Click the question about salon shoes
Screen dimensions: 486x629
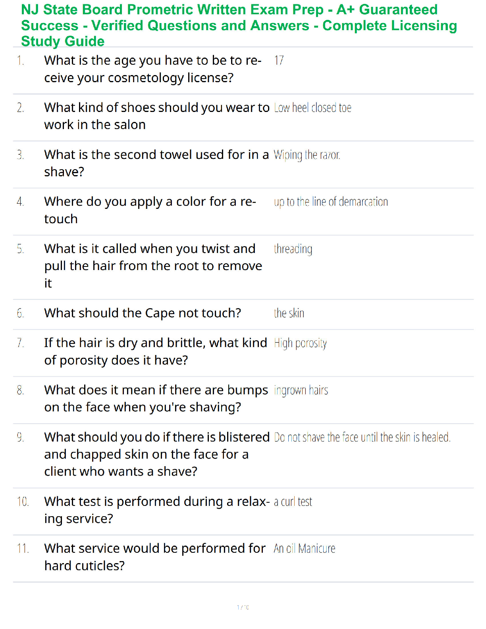pyautogui.click(x=156, y=116)
